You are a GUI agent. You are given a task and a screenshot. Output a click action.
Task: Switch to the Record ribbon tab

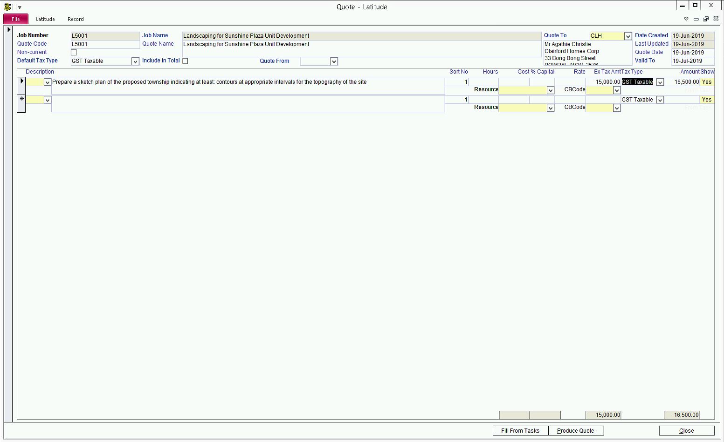(76, 19)
